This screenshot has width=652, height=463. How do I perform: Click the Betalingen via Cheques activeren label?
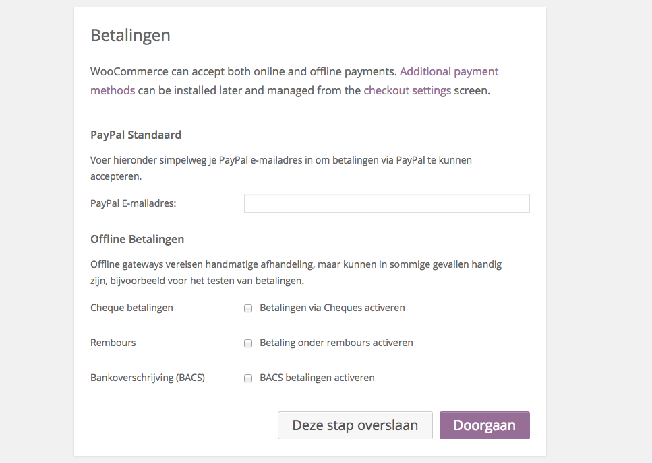[x=332, y=308]
